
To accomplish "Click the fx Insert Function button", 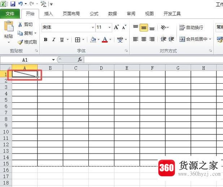I will click(x=80, y=59).
